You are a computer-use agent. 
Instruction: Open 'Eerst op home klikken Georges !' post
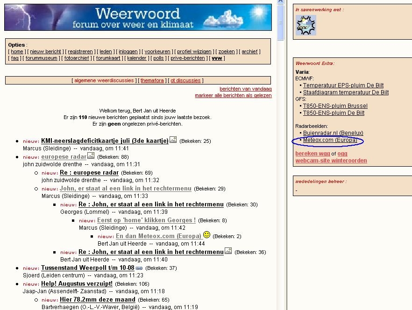[x=146, y=220]
